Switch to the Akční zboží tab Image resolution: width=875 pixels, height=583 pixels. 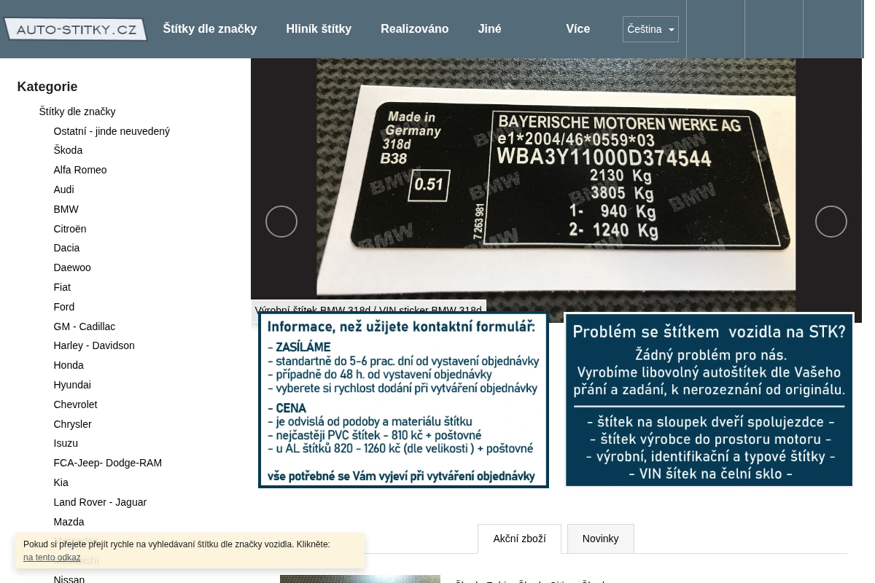(519, 539)
